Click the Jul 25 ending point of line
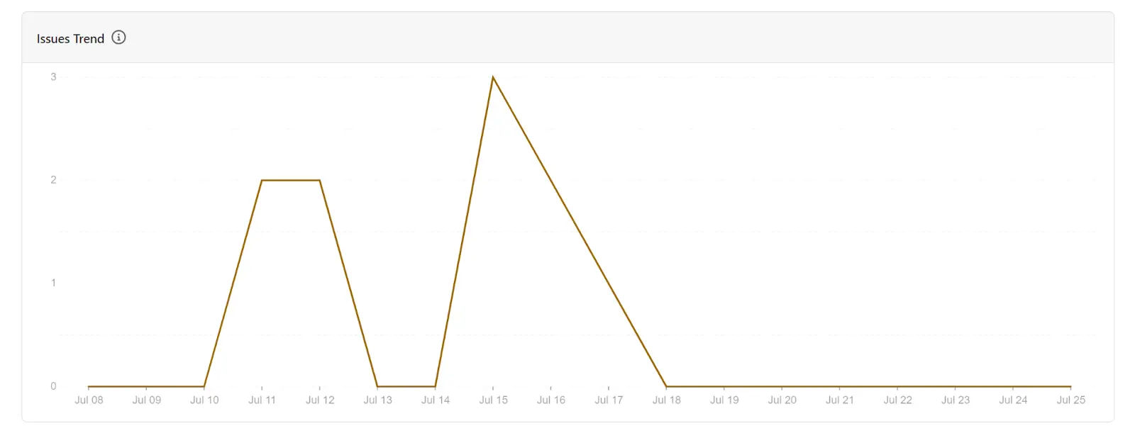Viewport: 1135px width, 433px height. coord(1070,386)
